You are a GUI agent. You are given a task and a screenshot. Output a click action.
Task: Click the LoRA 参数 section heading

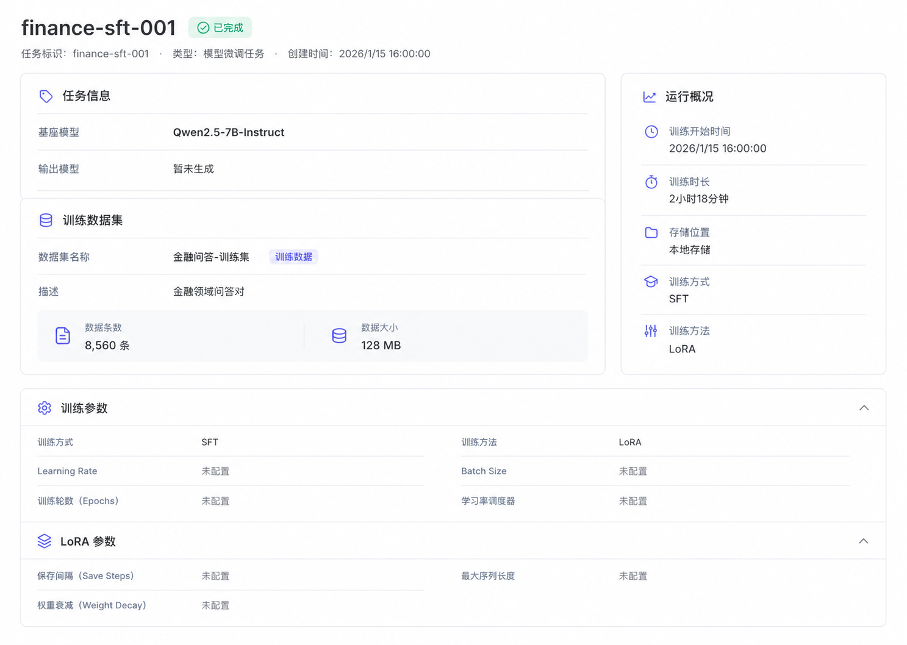[88, 541]
